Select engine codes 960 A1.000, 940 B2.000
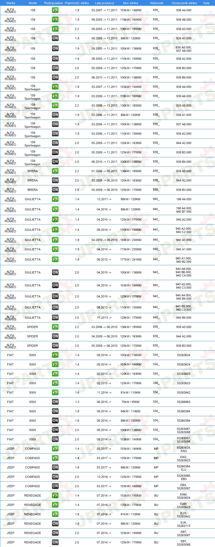Image resolution: width=215 pixels, height=547 pixels. 184,260
